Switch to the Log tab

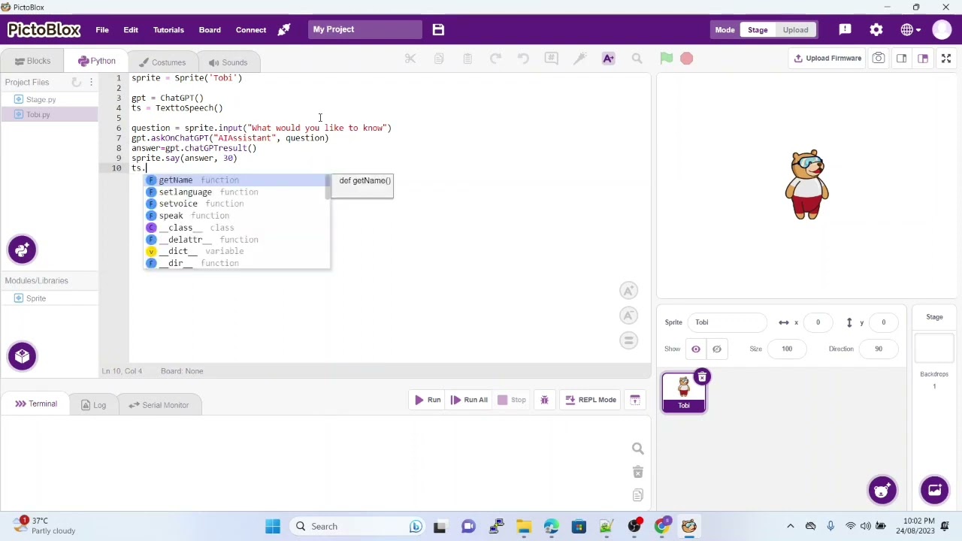pos(93,405)
